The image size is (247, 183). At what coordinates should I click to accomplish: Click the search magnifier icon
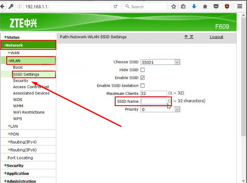(127, 6)
